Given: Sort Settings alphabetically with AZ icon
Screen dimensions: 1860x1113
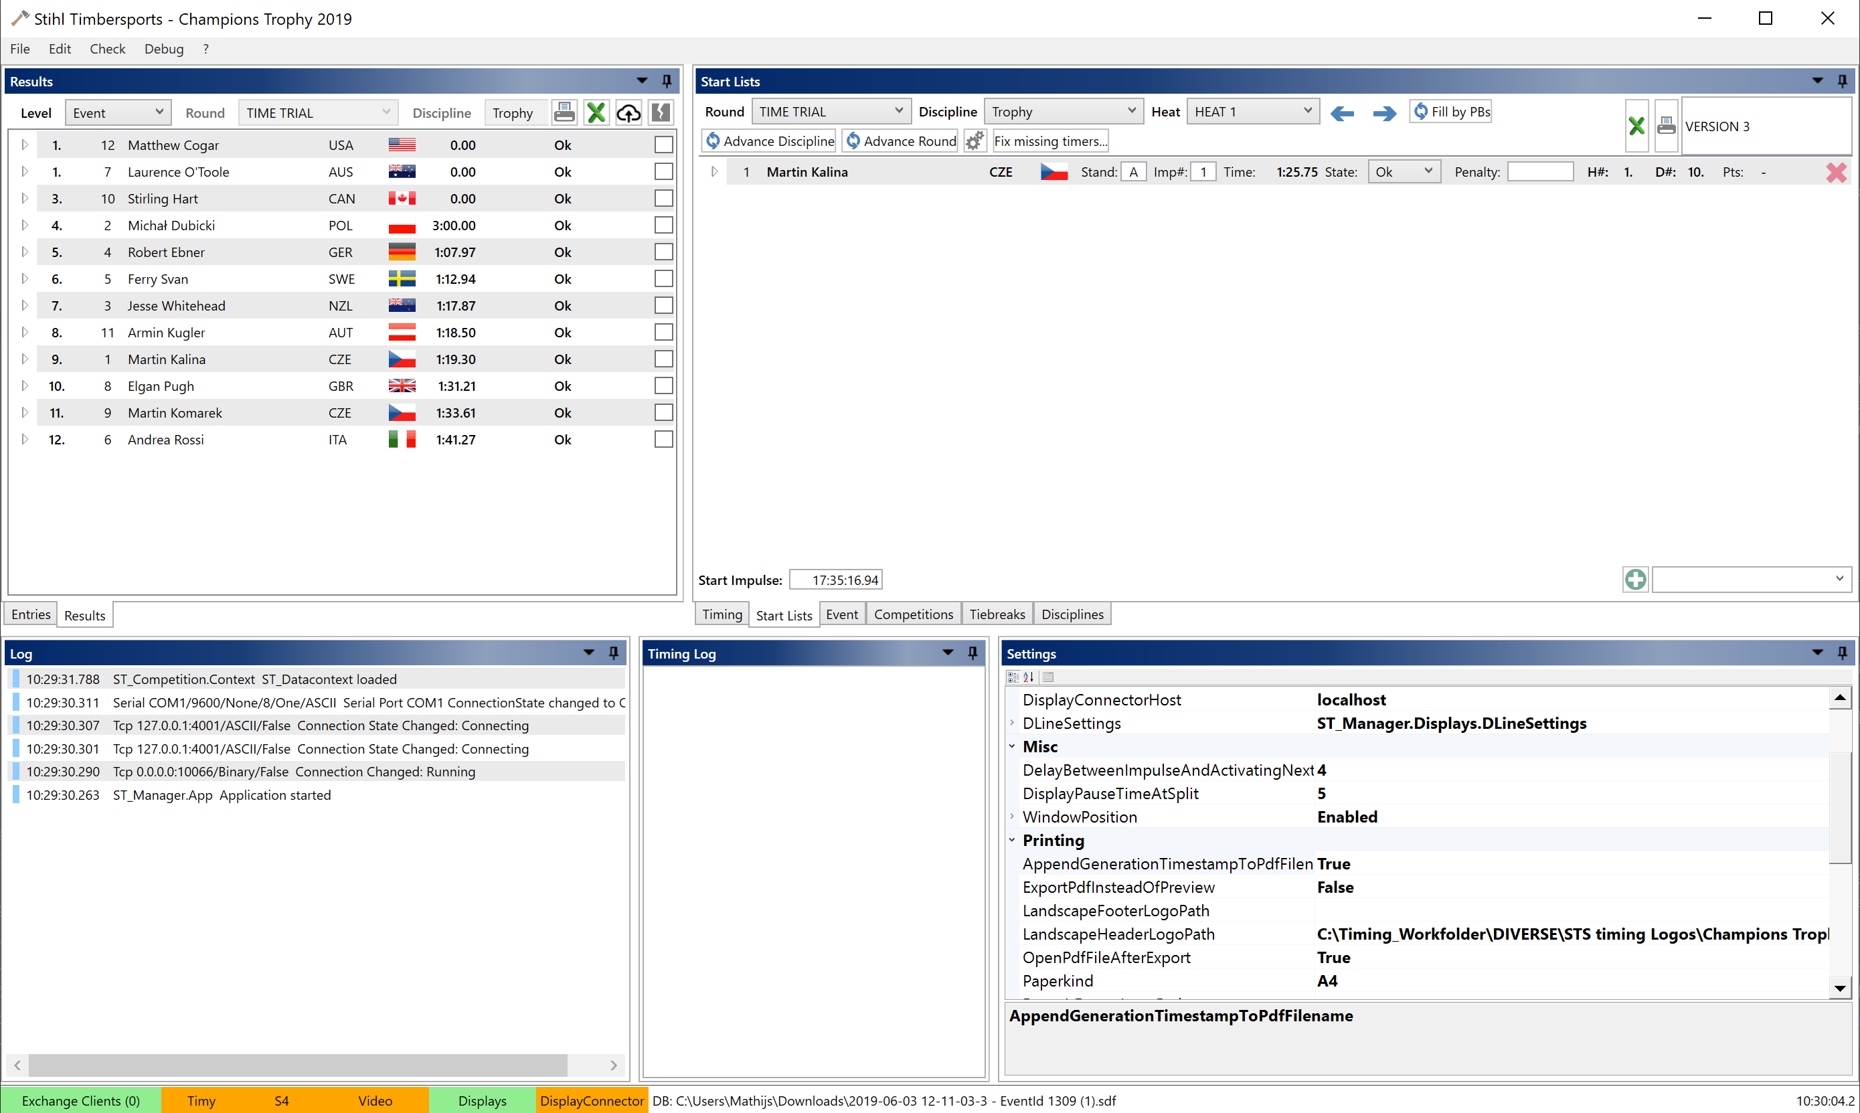Looking at the screenshot, I should 1028,677.
